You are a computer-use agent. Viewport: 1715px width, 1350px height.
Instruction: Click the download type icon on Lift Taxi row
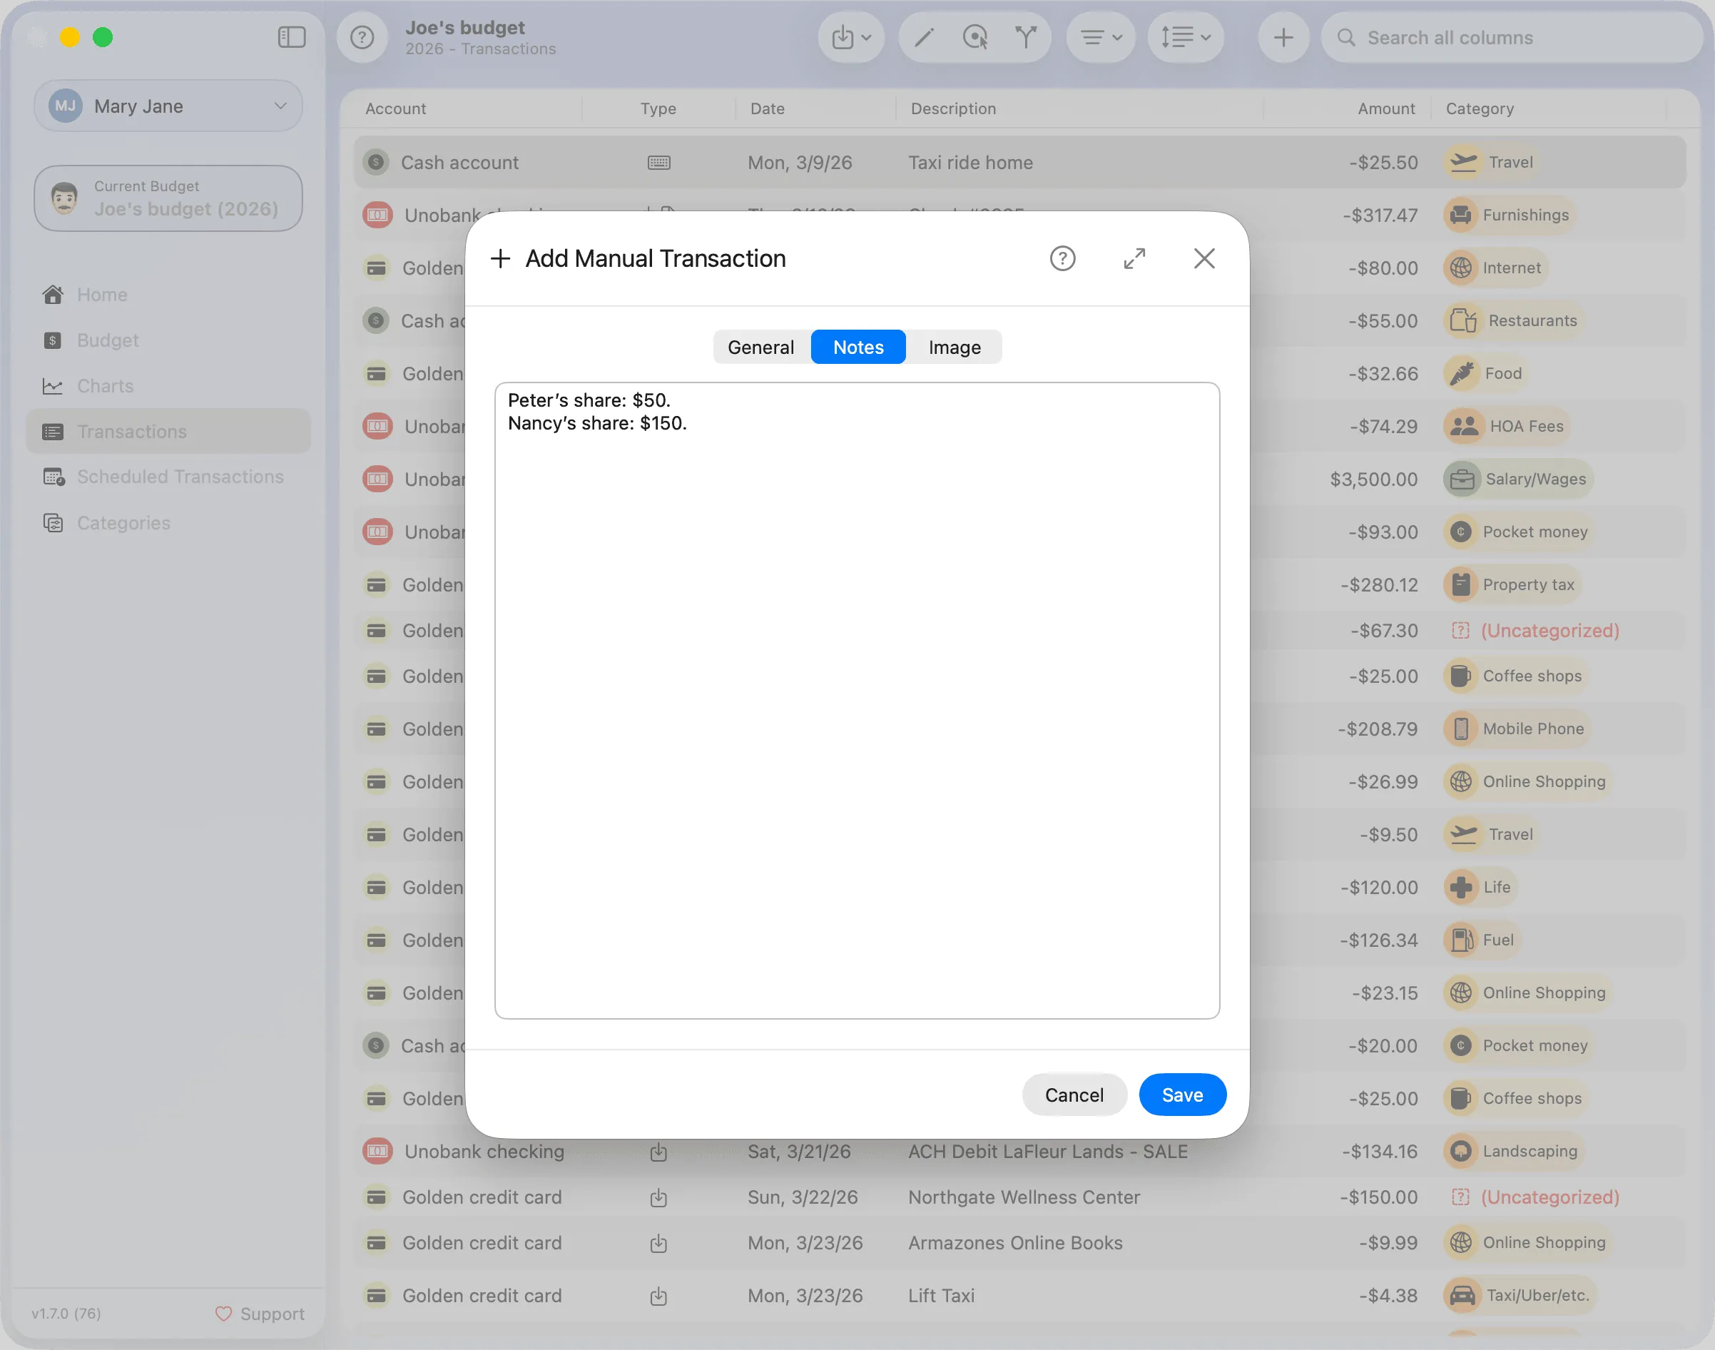[658, 1296]
